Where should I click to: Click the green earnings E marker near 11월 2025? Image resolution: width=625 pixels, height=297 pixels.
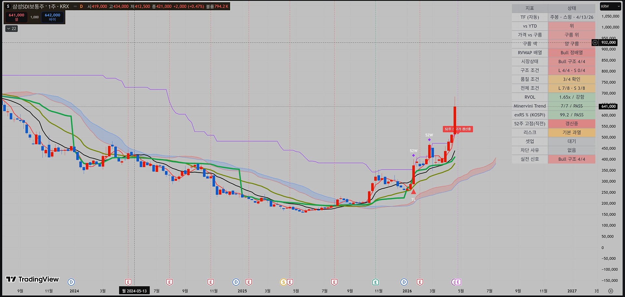pyautogui.click(x=375, y=282)
